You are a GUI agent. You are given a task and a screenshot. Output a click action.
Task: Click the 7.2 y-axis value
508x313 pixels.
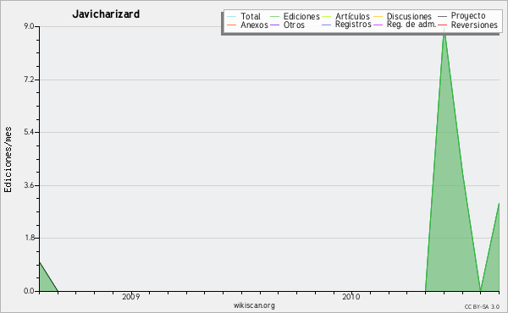[30, 80]
